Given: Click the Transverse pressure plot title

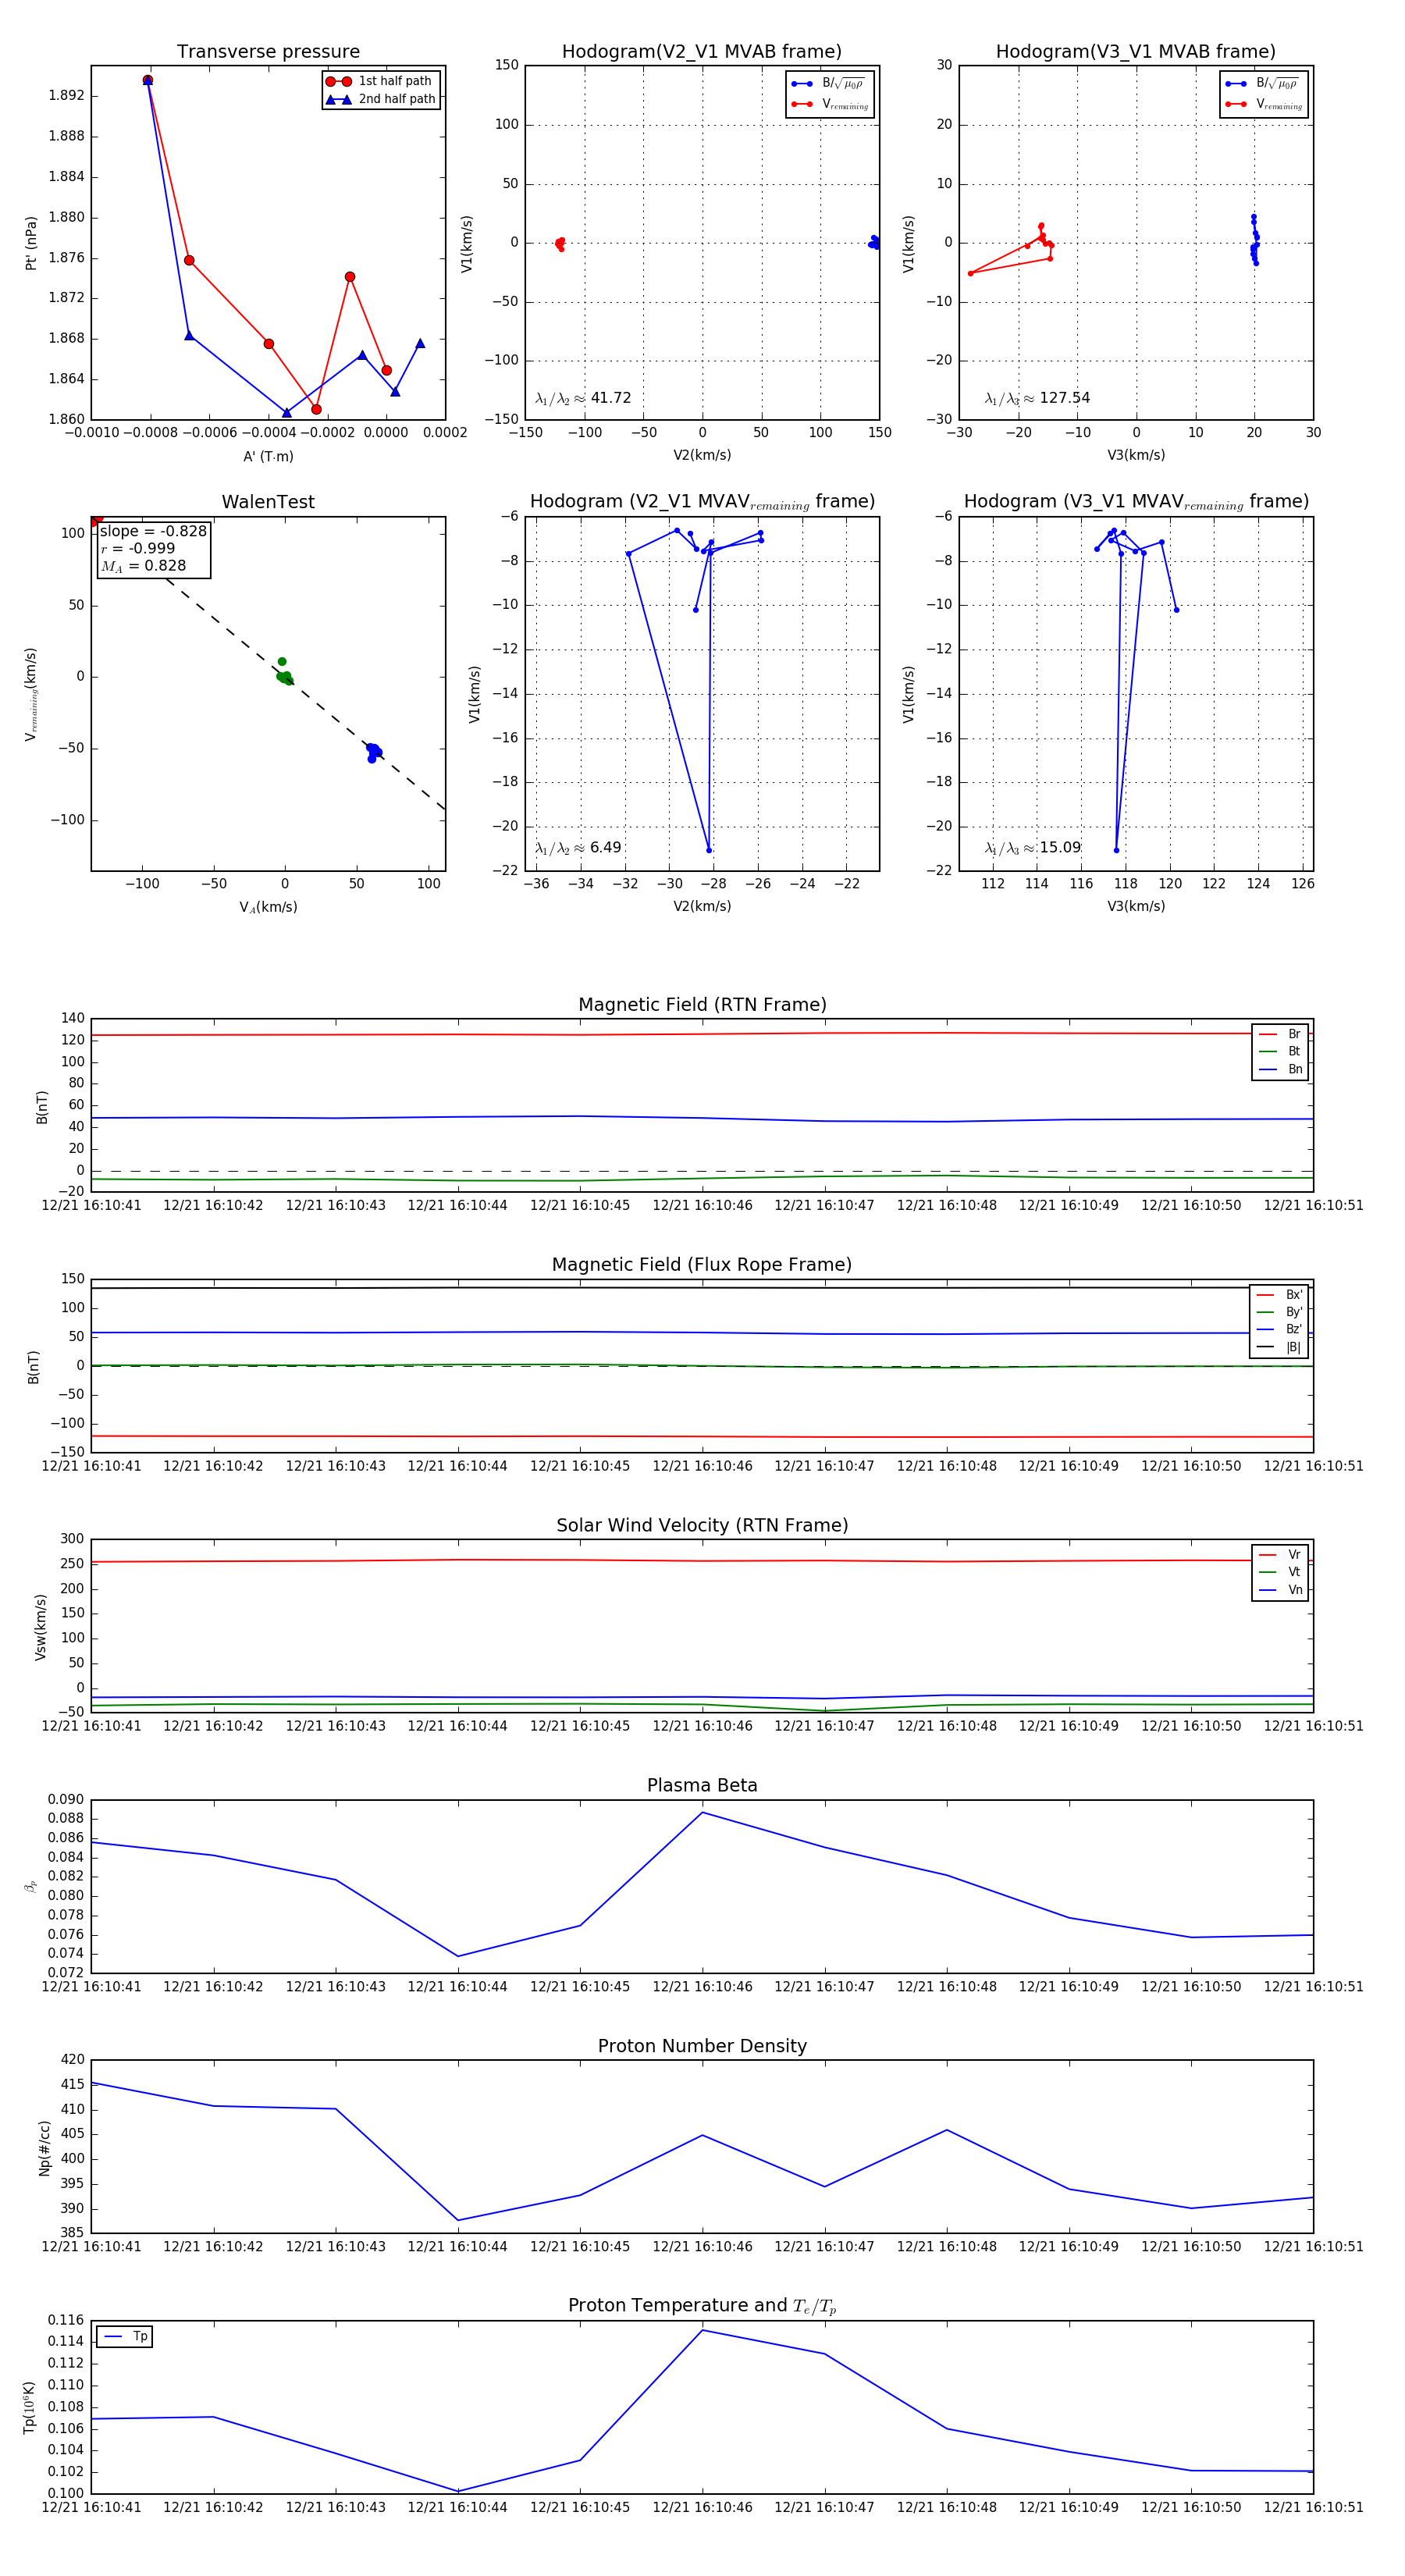Looking at the screenshot, I should click(268, 52).
